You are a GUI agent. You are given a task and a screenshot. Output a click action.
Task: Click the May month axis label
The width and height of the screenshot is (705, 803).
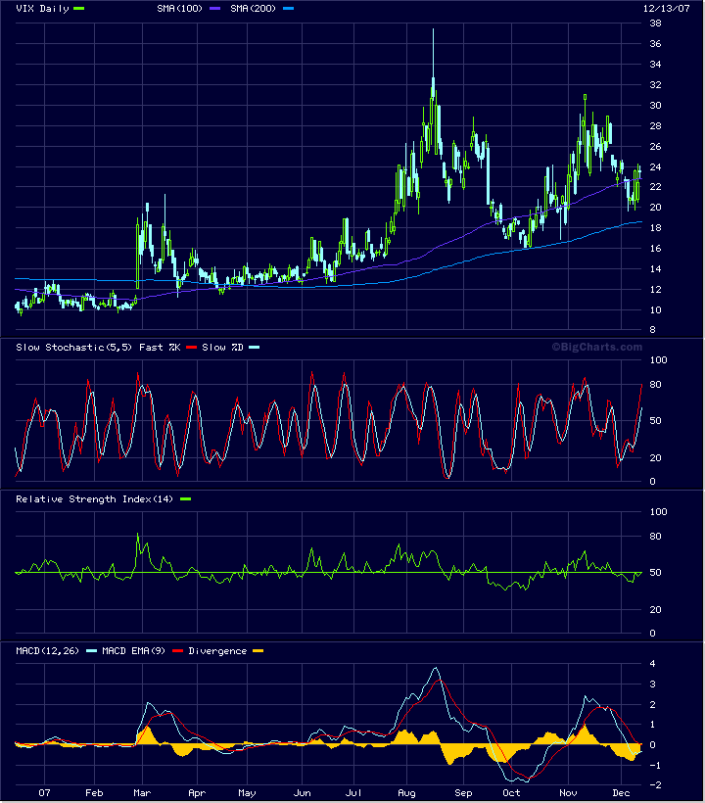(247, 793)
